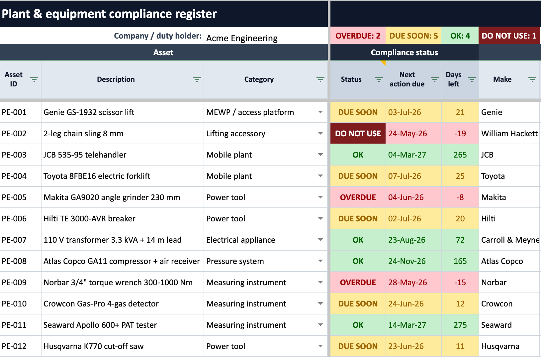Select Seaward Apollo 600+ PAT tester description
Screen dimensions: 541x357
[x=123, y=325]
